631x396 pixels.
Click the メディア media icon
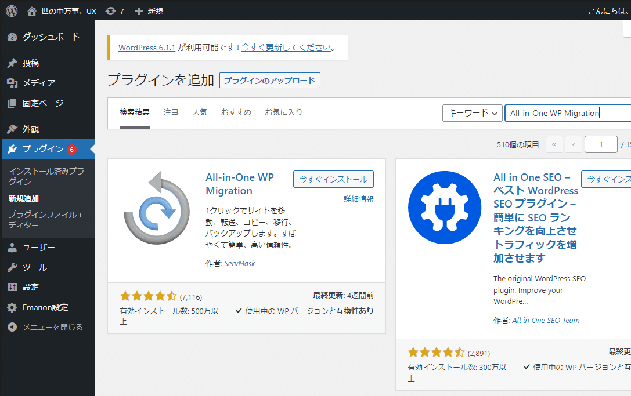pyautogui.click(x=12, y=83)
